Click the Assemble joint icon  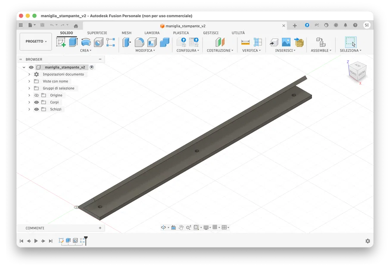click(x=320, y=42)
